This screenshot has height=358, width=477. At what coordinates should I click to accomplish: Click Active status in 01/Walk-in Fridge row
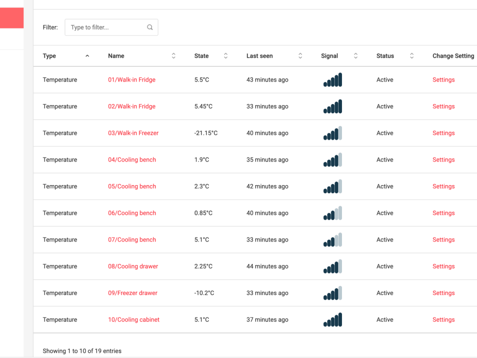tap(385, 80)
